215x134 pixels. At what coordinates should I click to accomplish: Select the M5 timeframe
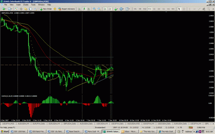tap(140, 9)
